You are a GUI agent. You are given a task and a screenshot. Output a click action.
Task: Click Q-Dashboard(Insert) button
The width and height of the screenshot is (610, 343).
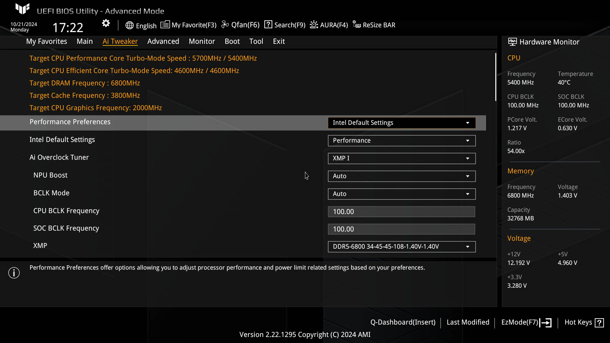click(x=403, y=322)
